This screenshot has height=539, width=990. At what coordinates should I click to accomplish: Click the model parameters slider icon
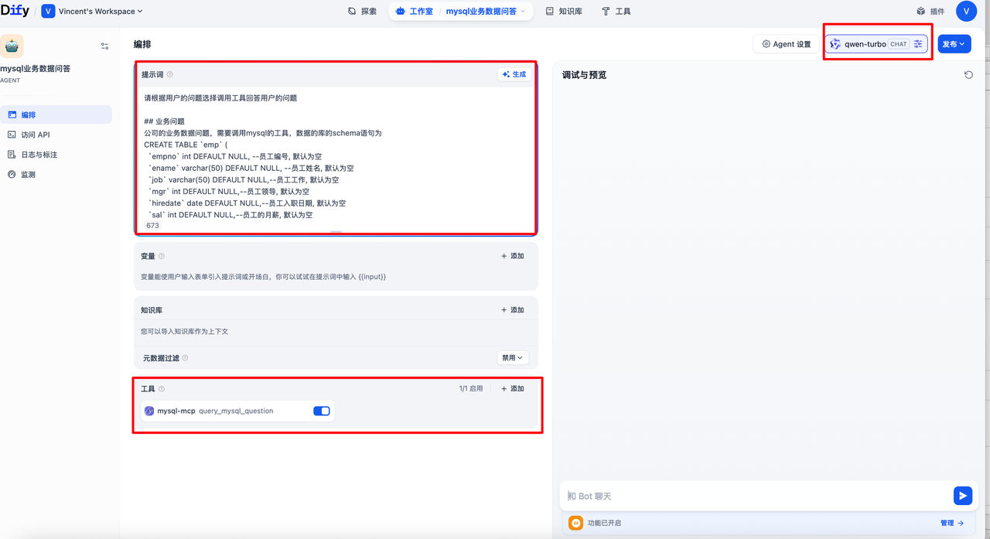pos(918,44)
